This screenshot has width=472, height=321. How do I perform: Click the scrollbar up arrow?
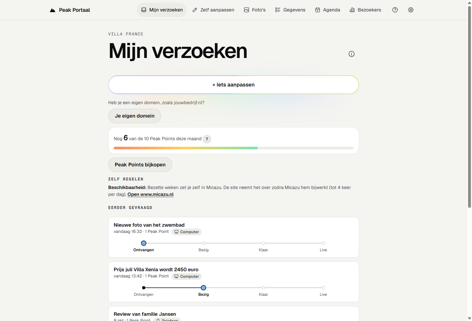tap(469, 3)
